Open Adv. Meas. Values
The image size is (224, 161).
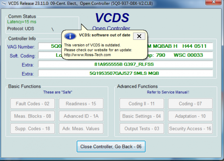point(81,128)
